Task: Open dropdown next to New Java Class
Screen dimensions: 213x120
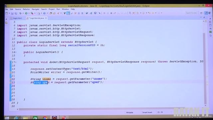Action: pyautogui.click(x=47, y=13)
